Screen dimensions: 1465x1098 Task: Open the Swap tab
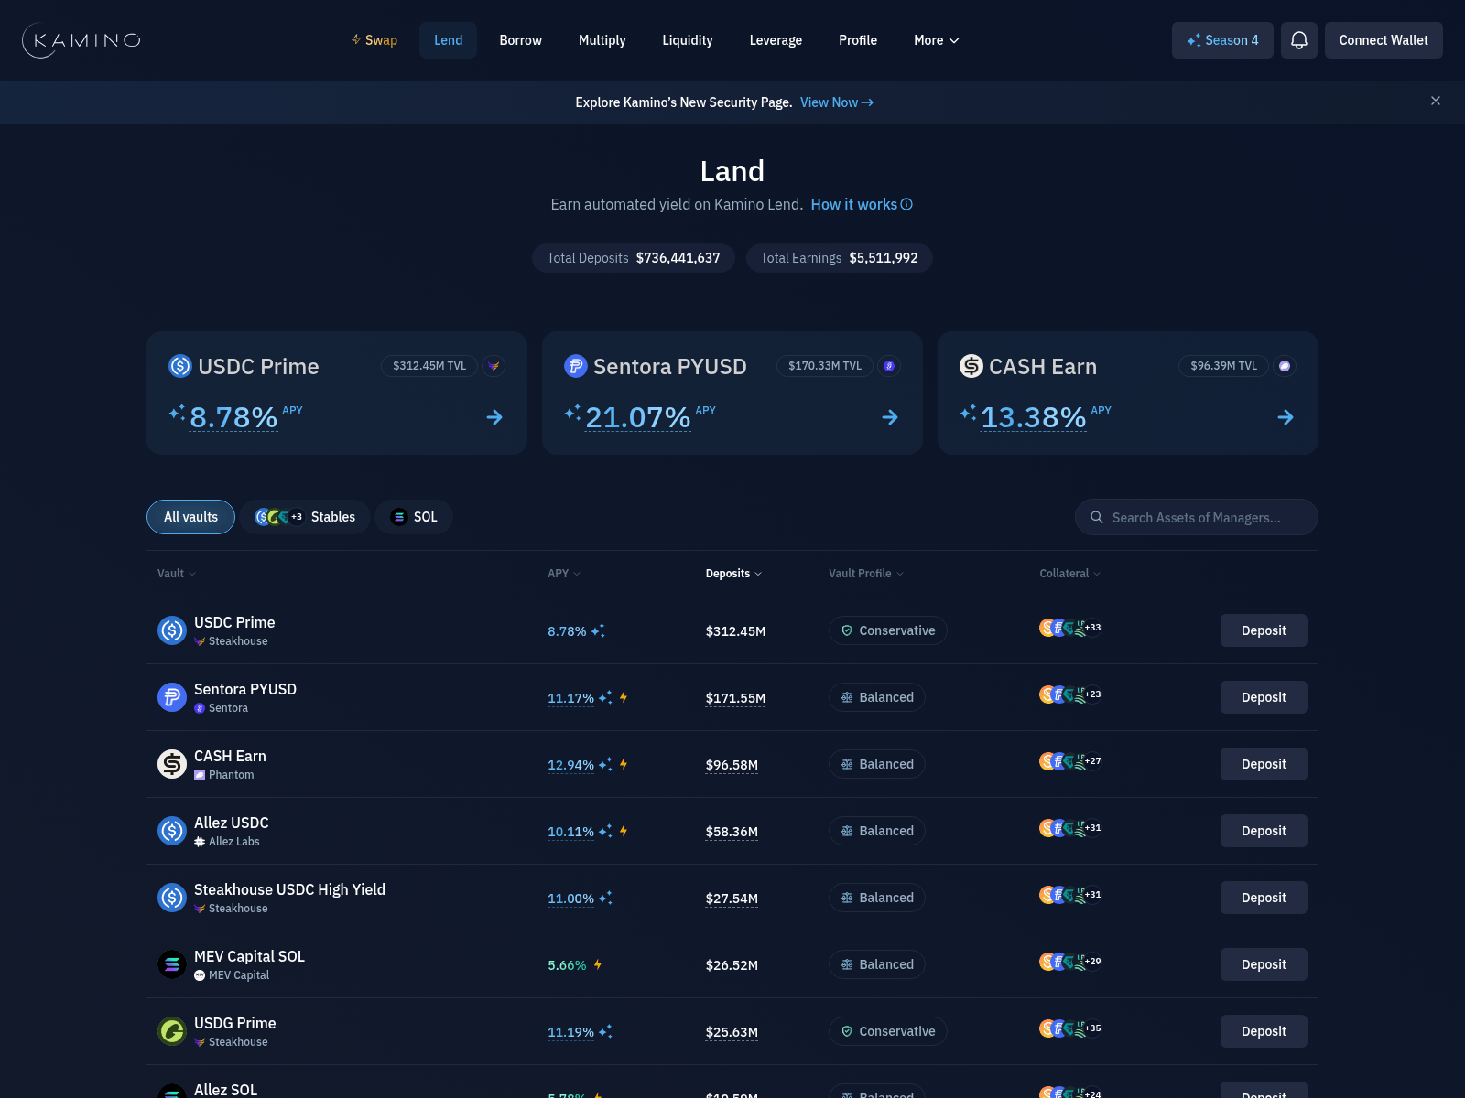click(374, 40)
